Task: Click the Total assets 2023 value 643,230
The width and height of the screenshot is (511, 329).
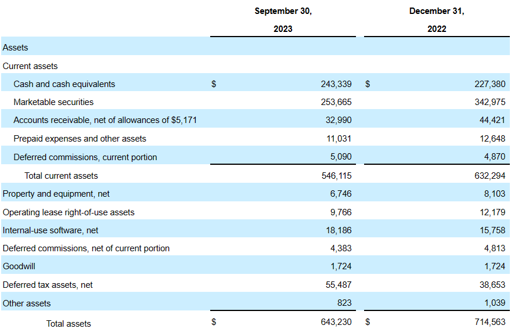Action: pos(336,322)
